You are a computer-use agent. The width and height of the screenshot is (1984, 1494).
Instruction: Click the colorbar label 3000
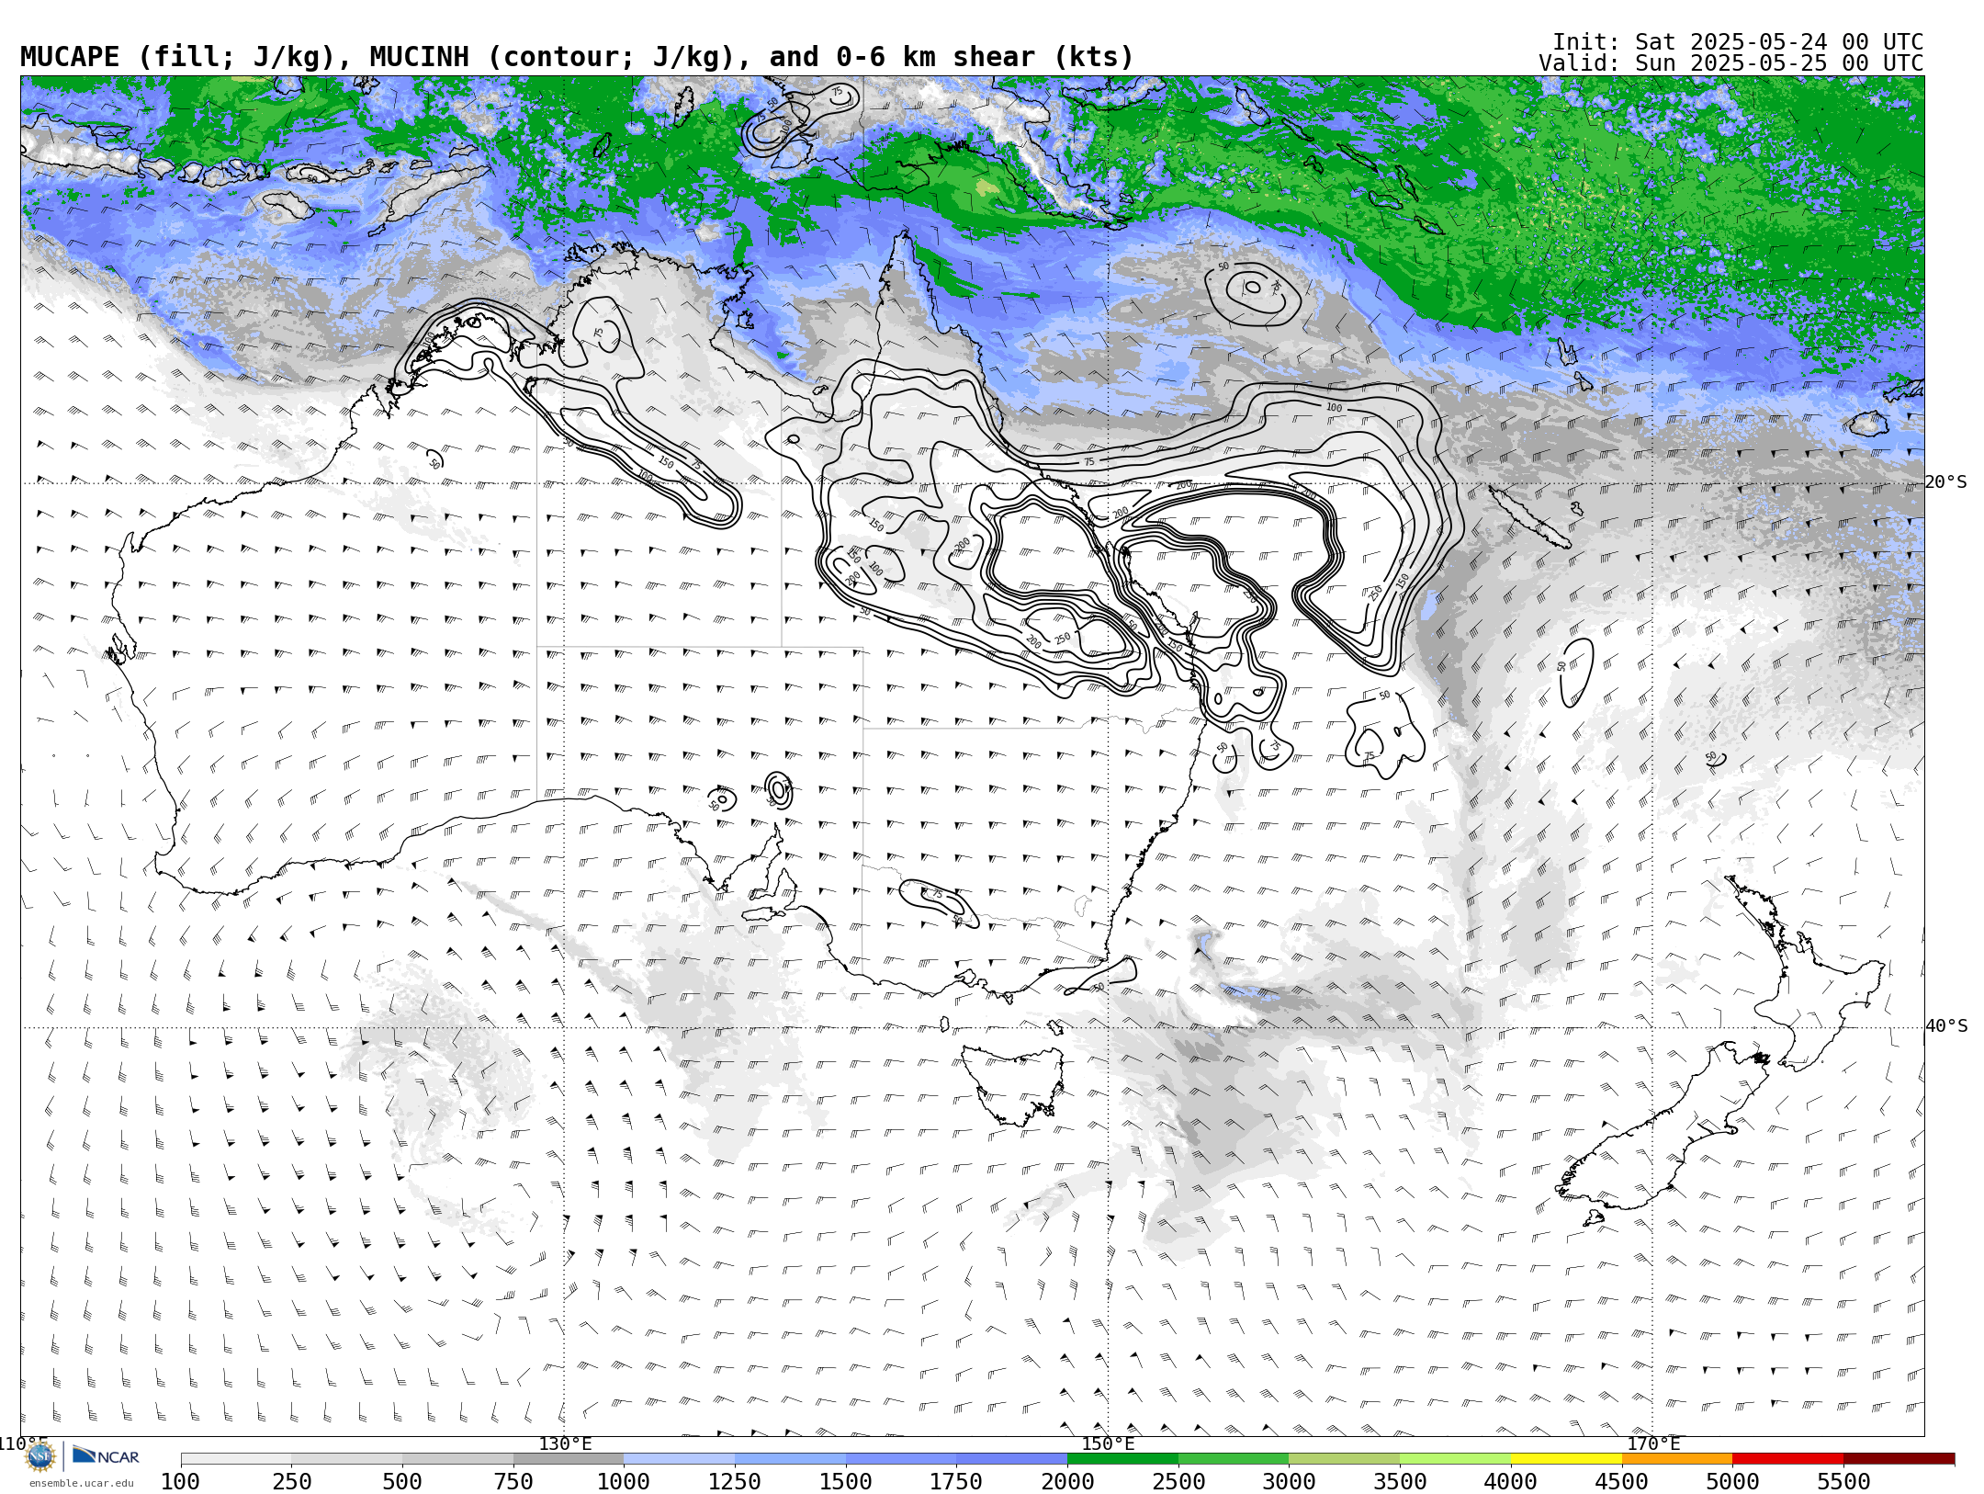click(1289, 1482)
